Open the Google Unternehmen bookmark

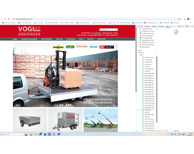pos(83,23)
